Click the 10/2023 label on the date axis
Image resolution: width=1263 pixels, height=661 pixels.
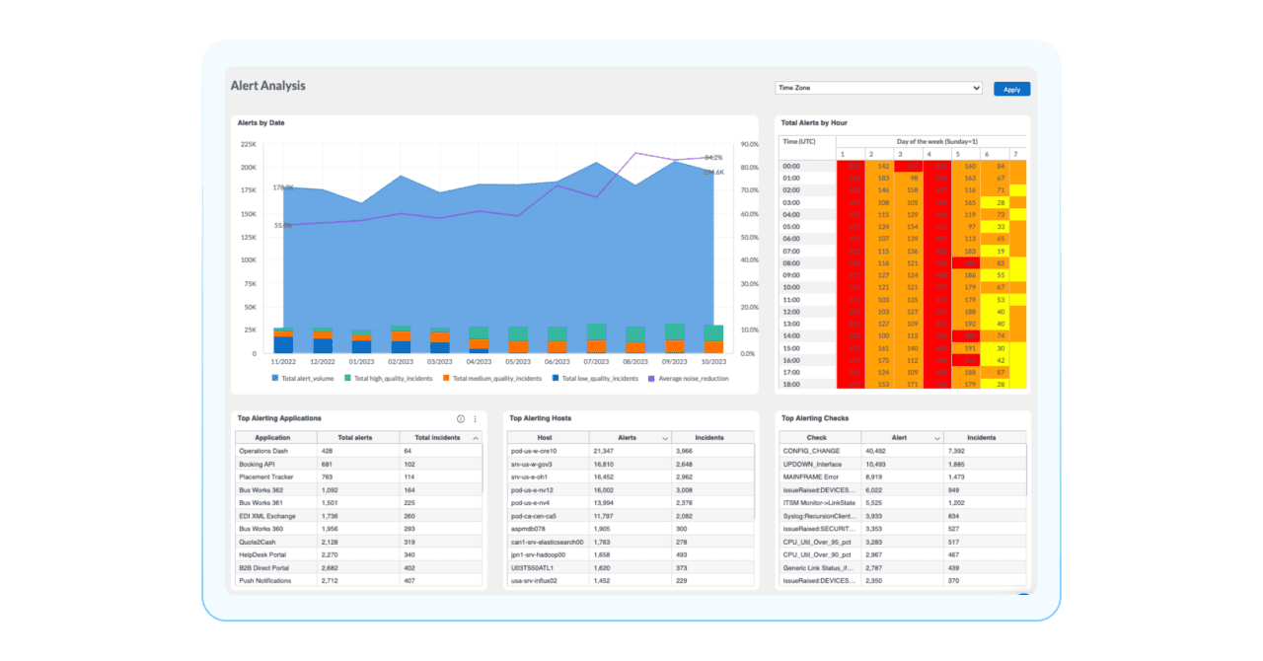point(715,362)
